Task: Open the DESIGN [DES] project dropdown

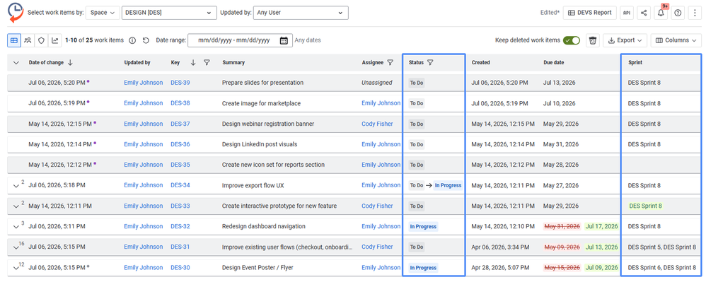Action: tap(169, 13)
